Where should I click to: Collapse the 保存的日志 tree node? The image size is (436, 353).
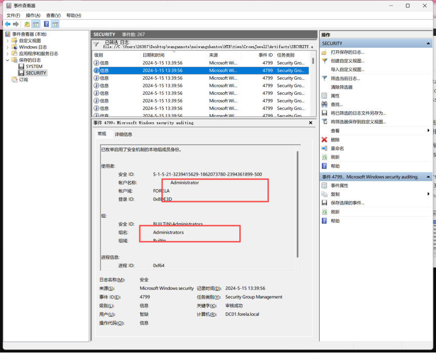(7, 60)
